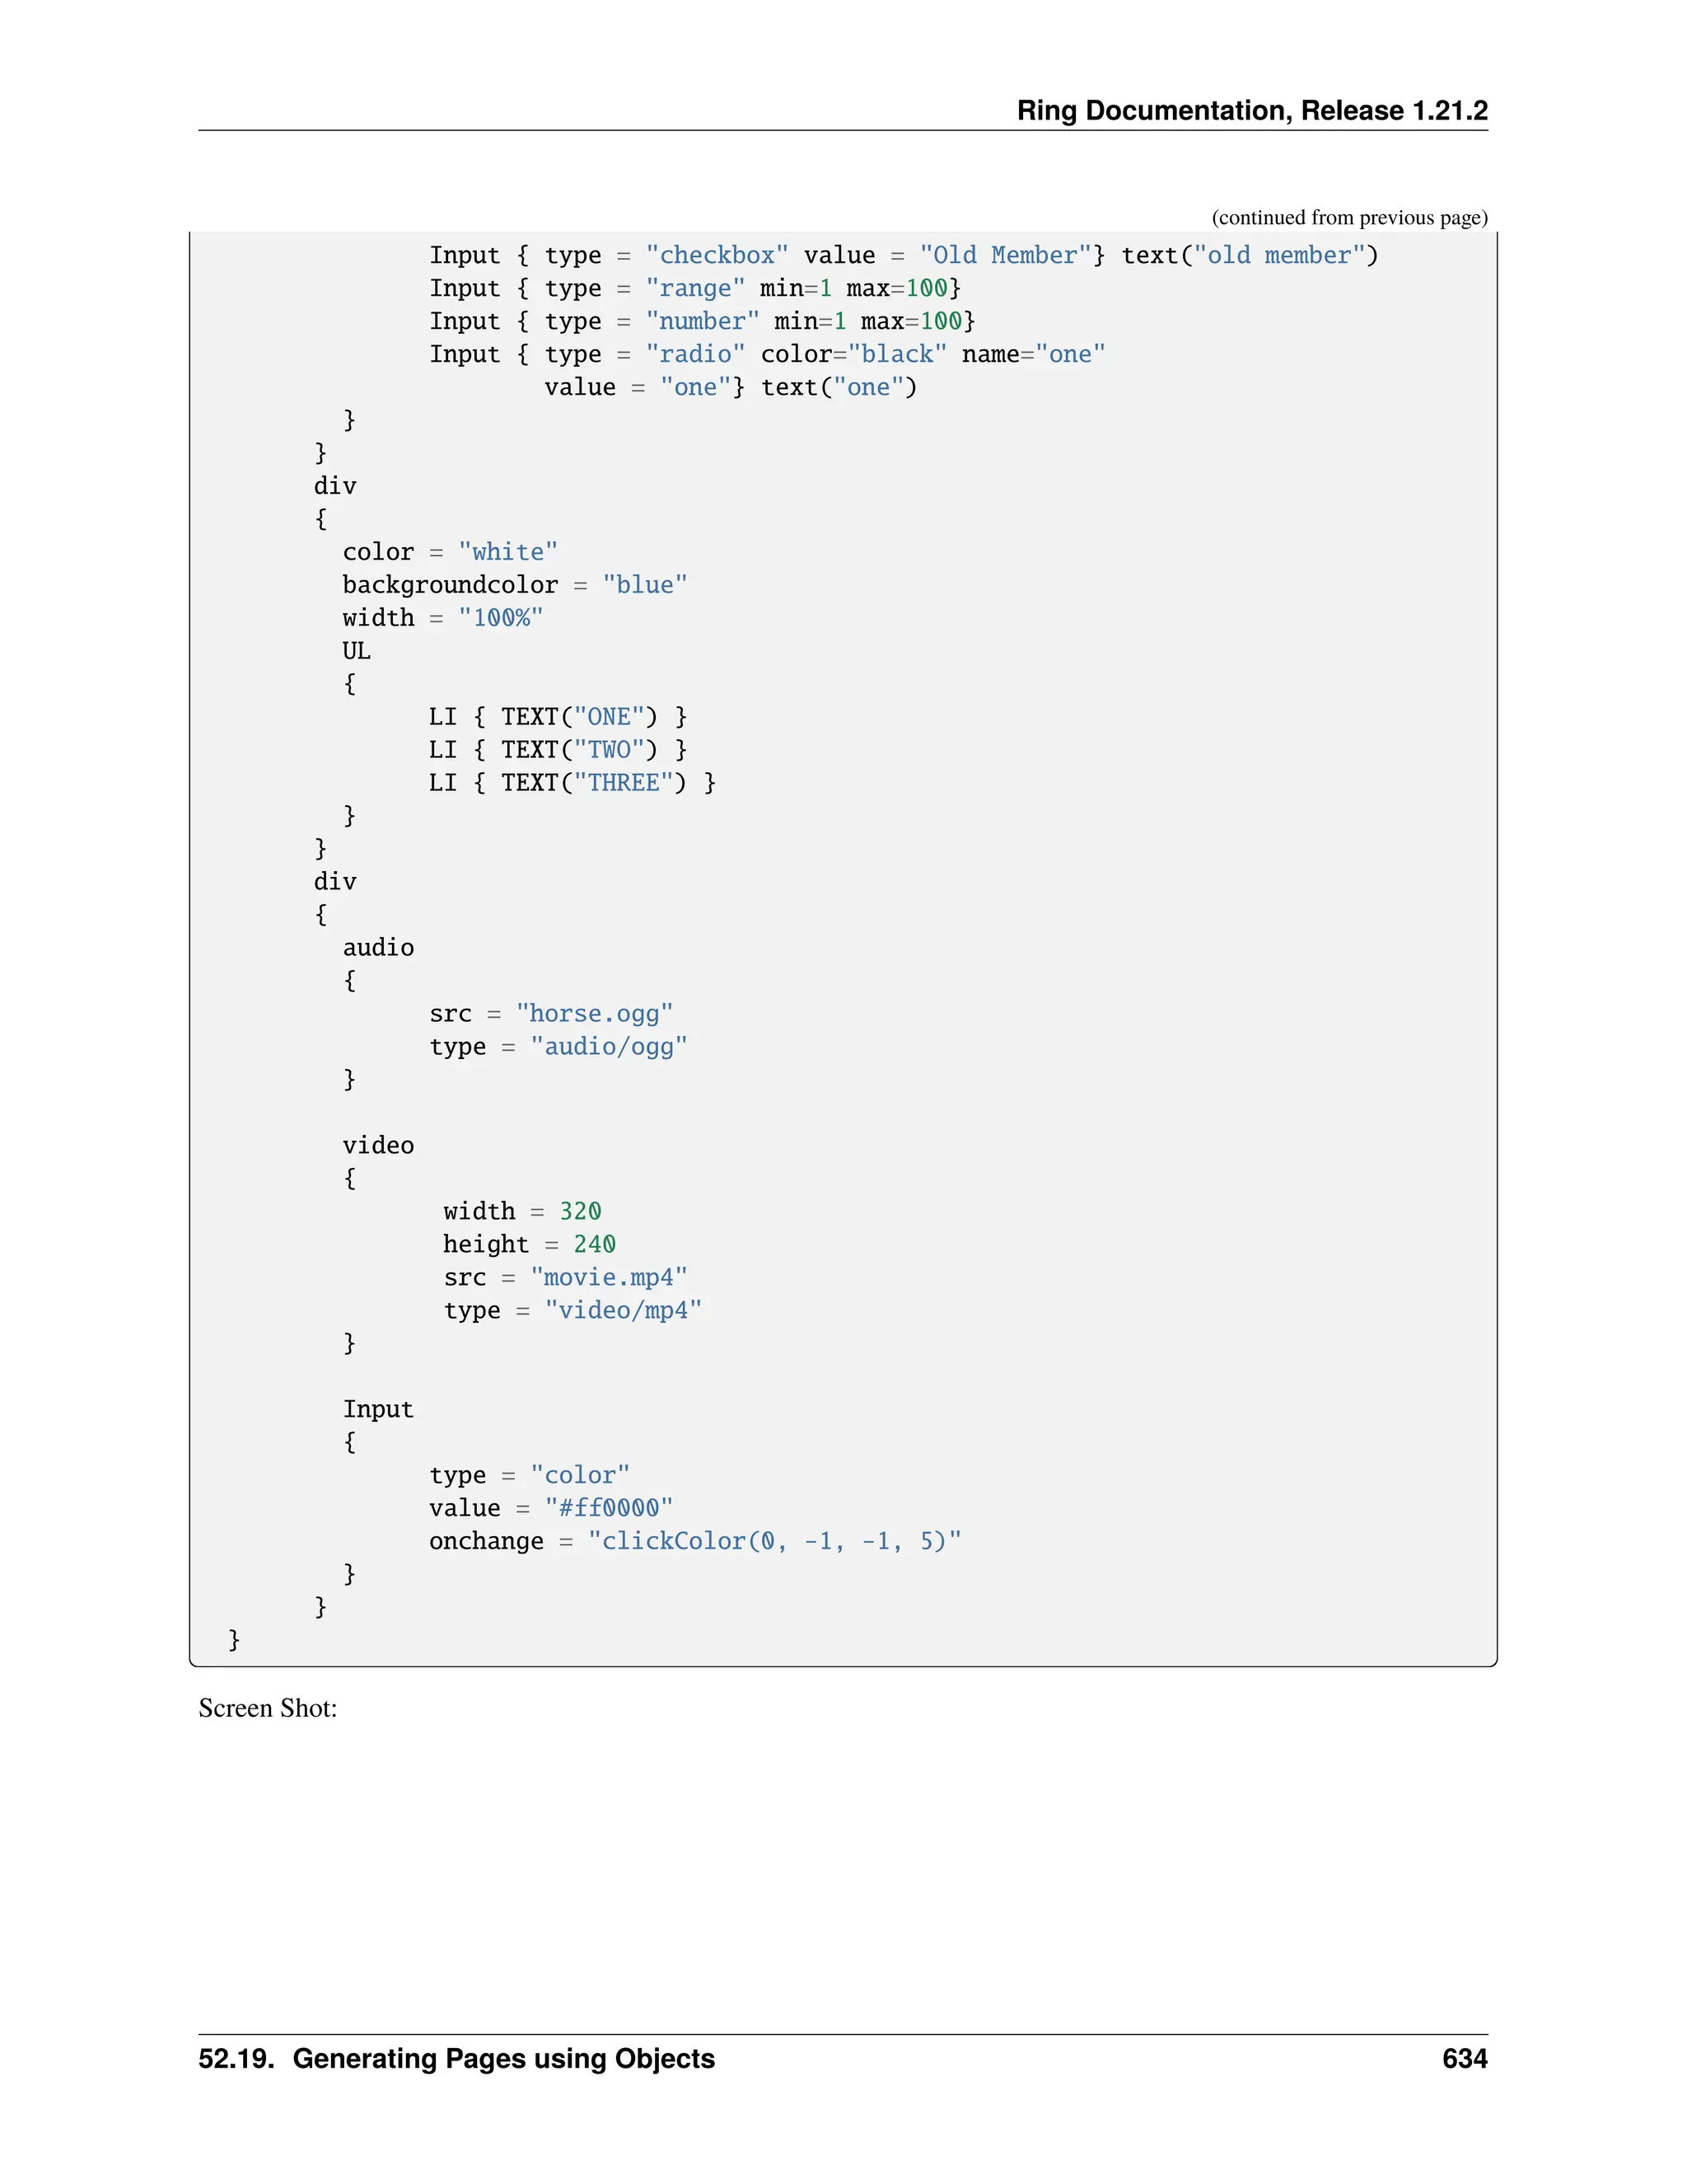The image size is (1687, 2184).
Task: Click the Ring Documentation header title
Action: (x=1251, y=110)
